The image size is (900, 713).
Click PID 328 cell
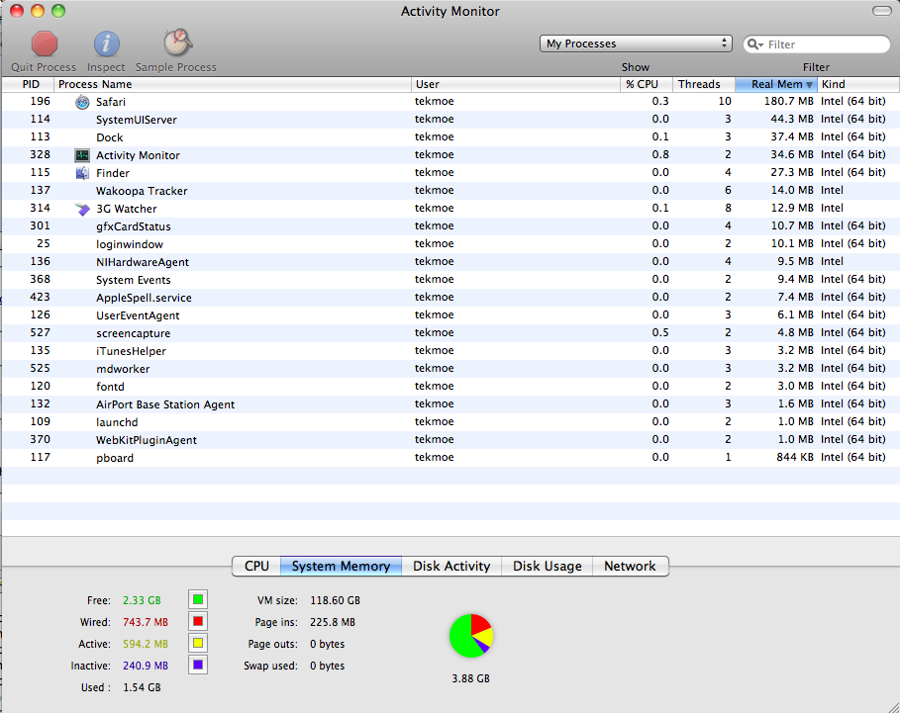click(x=41, y=154)
